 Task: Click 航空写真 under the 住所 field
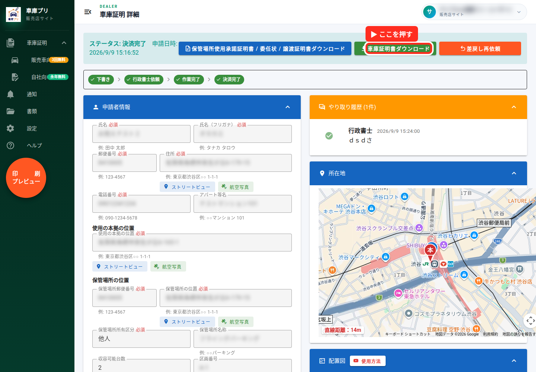coord(236,187)
